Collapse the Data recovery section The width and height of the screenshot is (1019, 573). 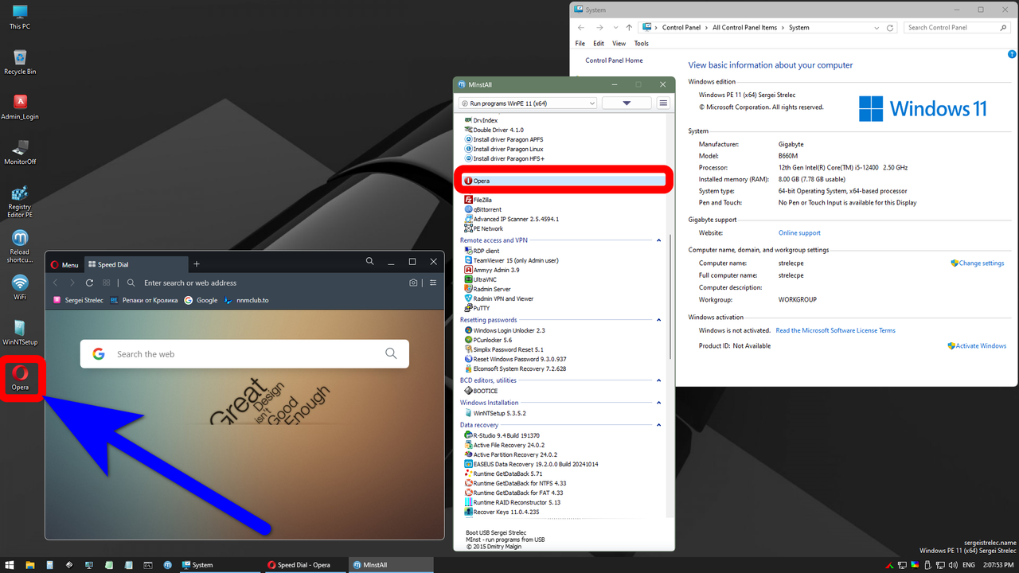pos(658,424)
